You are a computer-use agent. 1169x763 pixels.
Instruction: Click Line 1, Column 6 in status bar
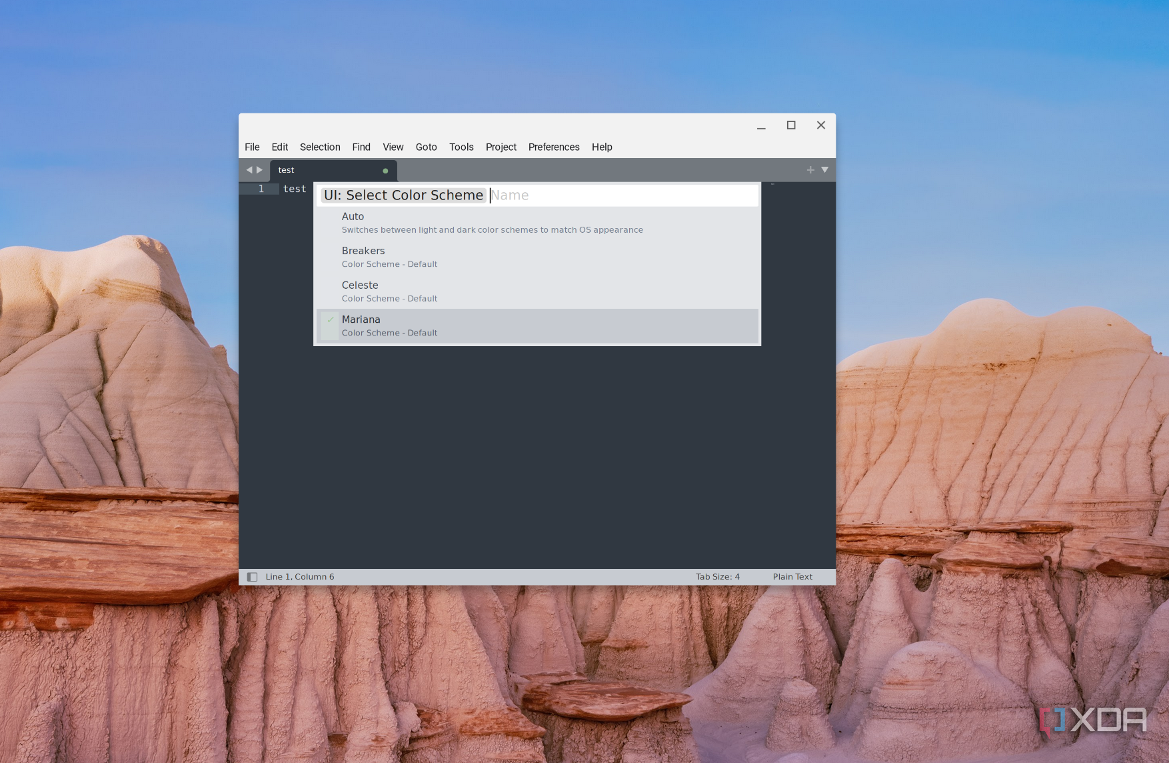[300, 577]
